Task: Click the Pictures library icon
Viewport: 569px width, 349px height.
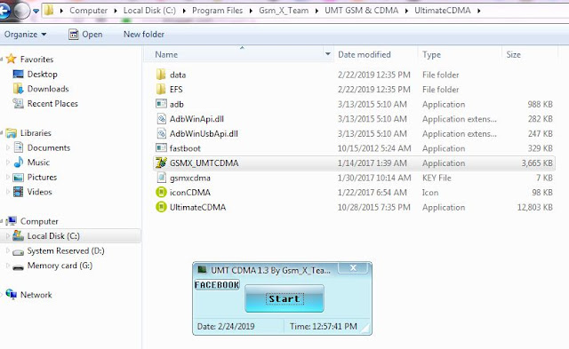Action: (x=18, y=178)
